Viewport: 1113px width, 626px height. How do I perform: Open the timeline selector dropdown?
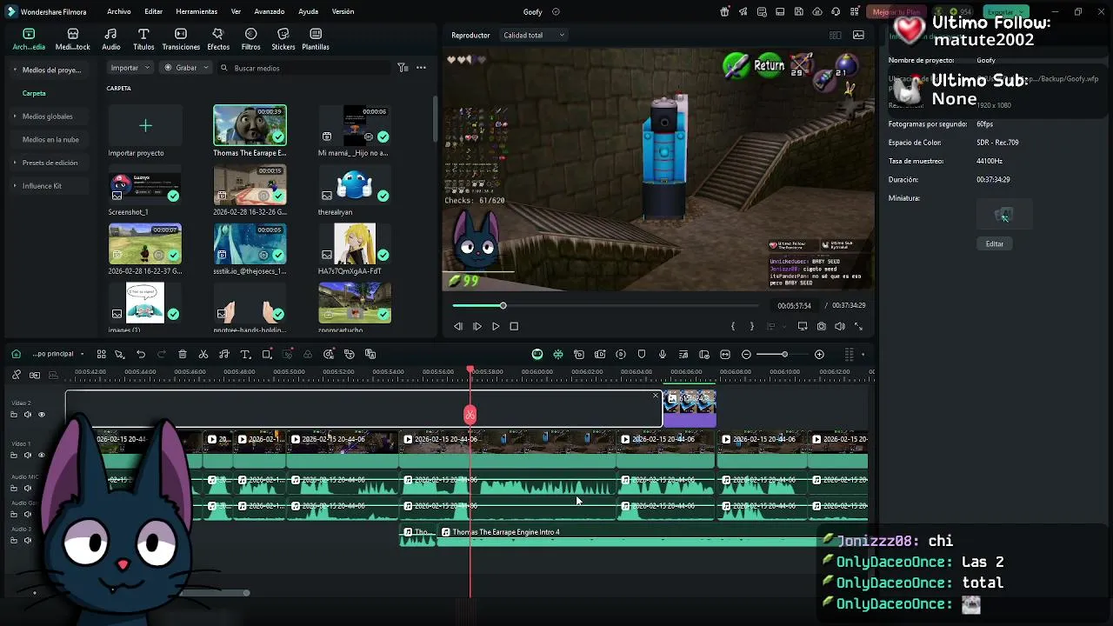tap(57, 354)
